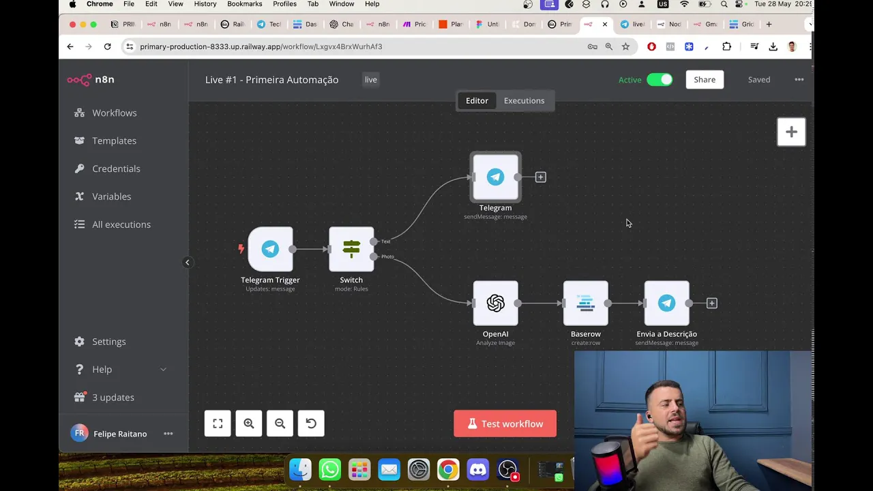The width and height of the screenshot is (873, 491).
Task: Add node after top Telegram node
Action: (x=540, y=177)
